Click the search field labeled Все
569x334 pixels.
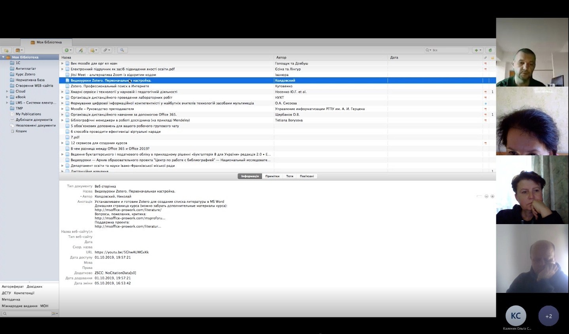tap(447, 50)
